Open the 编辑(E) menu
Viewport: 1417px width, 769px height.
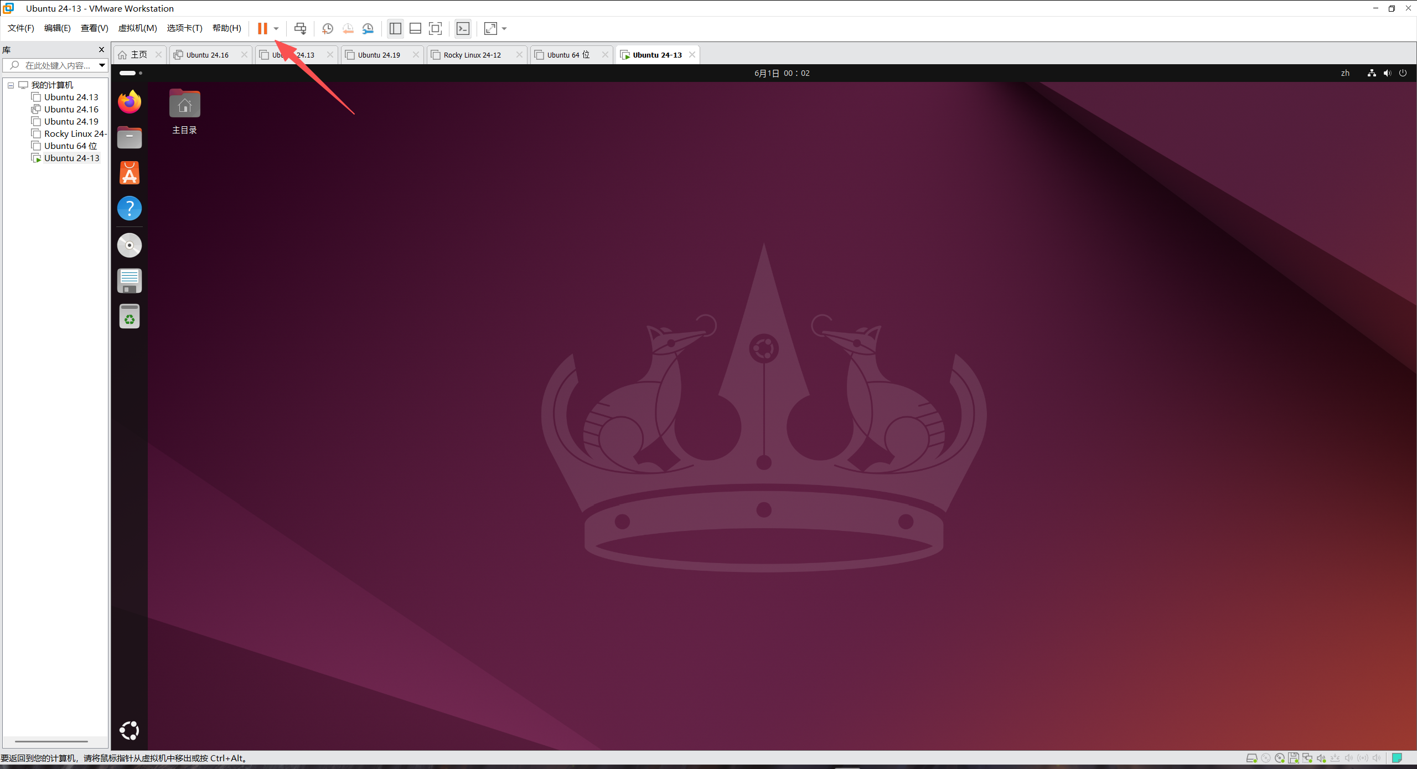pyautogui.click(x=58, y=28)
